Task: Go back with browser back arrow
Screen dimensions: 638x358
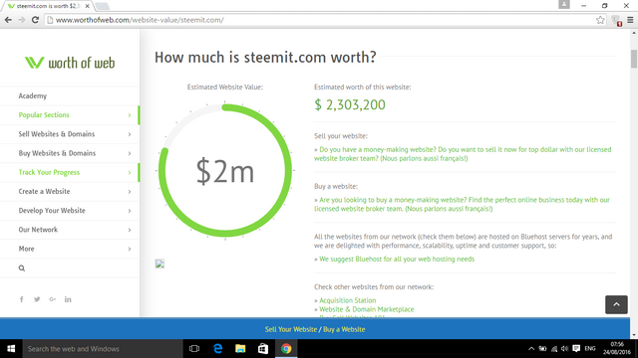Action: coord(8,20)
